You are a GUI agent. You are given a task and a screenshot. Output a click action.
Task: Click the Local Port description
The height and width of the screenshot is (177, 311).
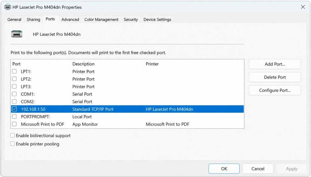point(82,116)
